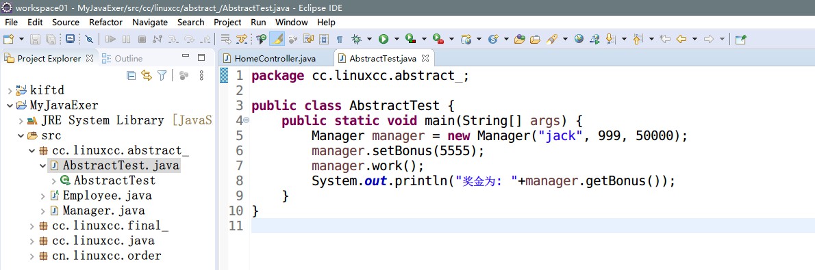
Task: Expand the Manager.java node
Action: [43, 211]
